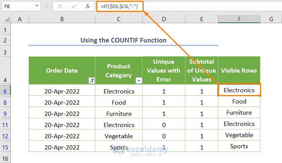This screenshot has width=282, height=163.
Task: Open the Product Category filter dropdown
Action: click(x=139, y=80)
